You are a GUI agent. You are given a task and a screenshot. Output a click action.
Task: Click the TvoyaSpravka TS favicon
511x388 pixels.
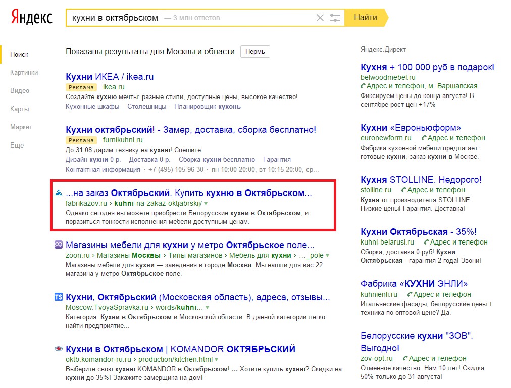(x=59, y=297)
